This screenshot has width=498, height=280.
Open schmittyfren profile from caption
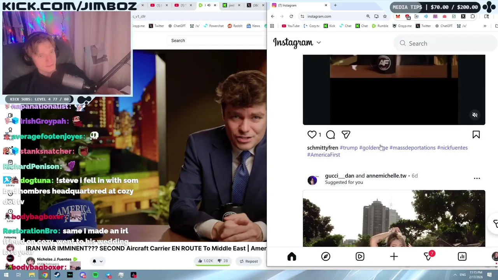pos(323,148)
